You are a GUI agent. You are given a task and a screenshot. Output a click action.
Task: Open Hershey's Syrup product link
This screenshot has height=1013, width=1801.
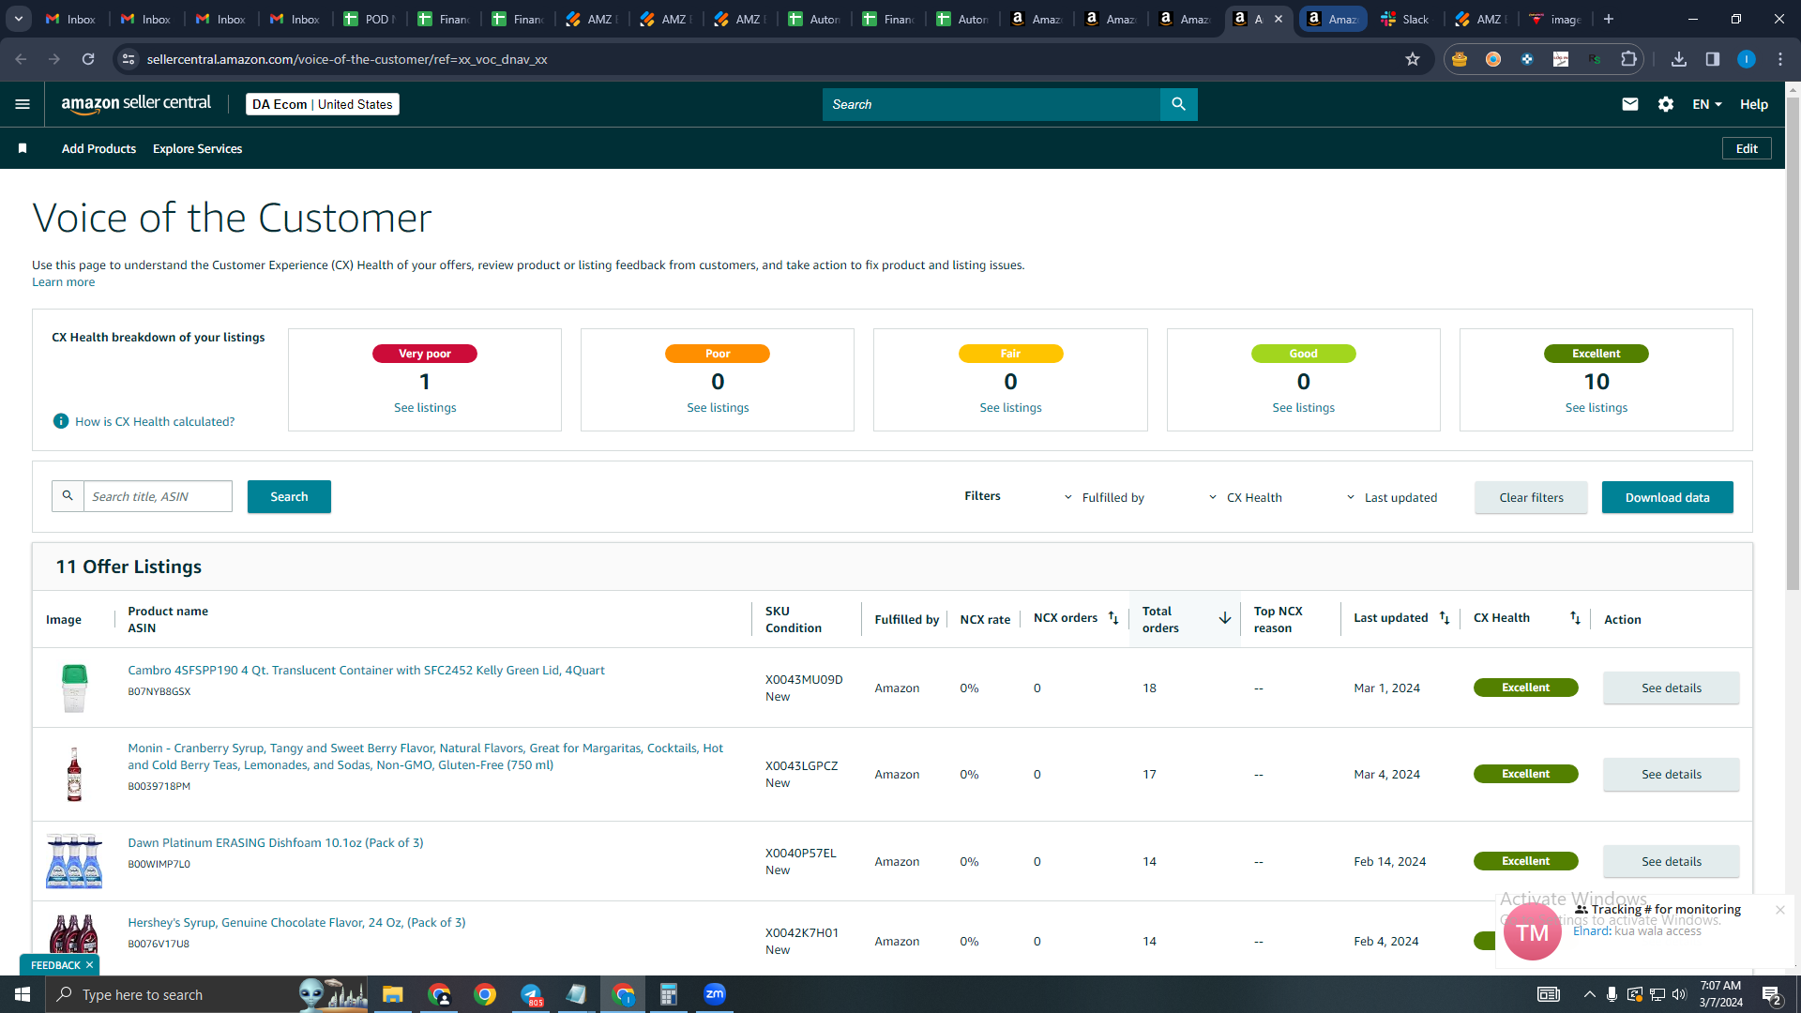pyautogui.click(x=296, y=923)
